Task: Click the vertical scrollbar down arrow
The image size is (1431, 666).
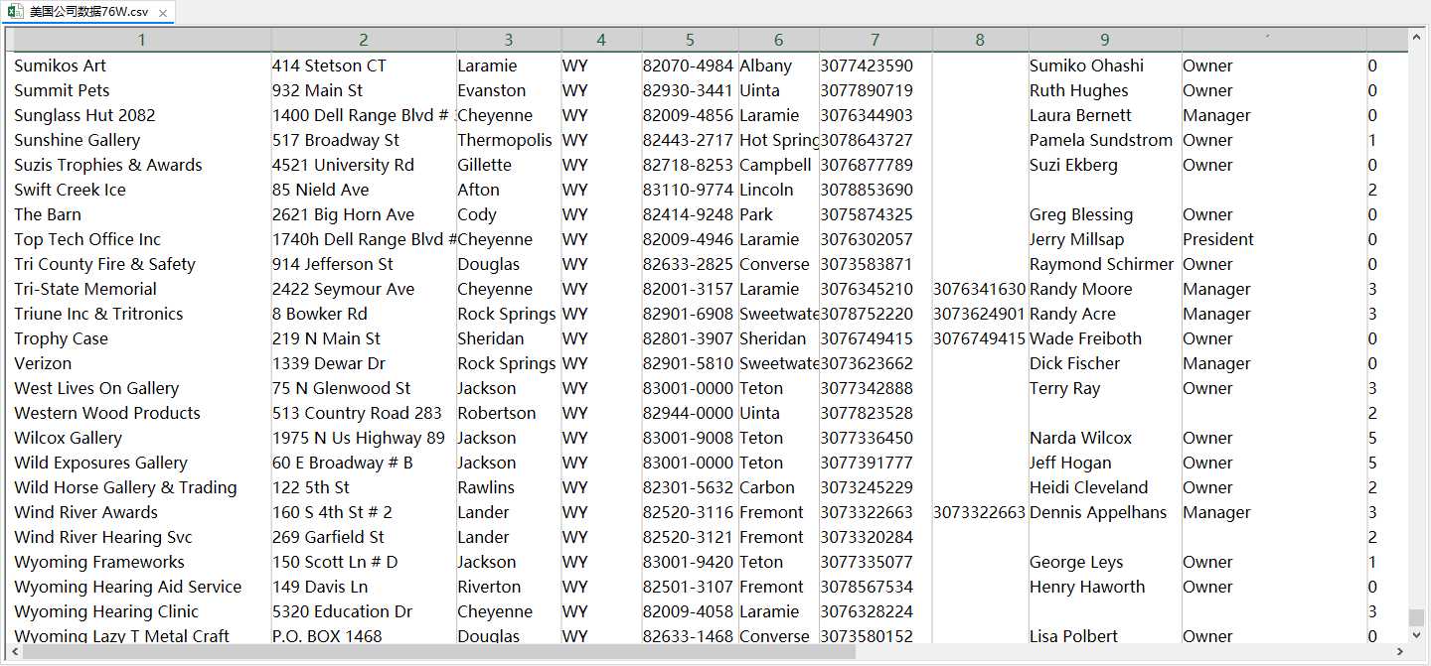Action: click(x=1417, y=635)
